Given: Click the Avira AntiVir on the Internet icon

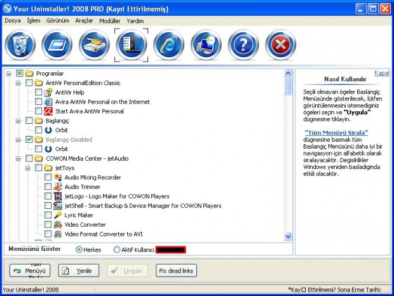Looking at the screenshot, I should pos(48,102).
